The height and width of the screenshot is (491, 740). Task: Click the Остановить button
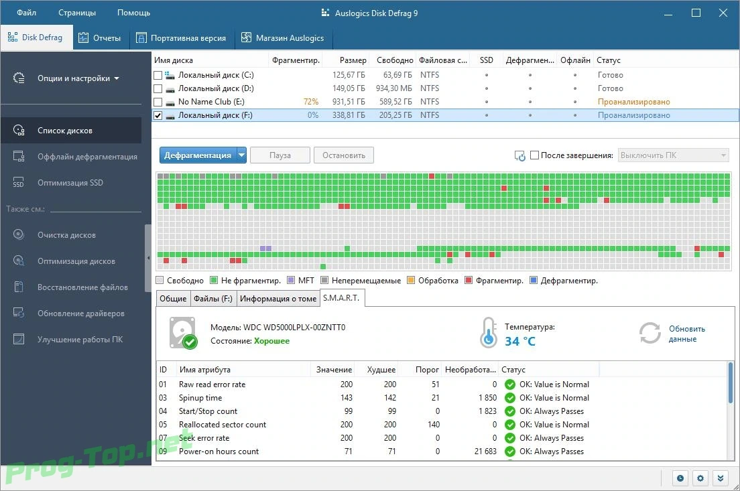tap(344, 155)
